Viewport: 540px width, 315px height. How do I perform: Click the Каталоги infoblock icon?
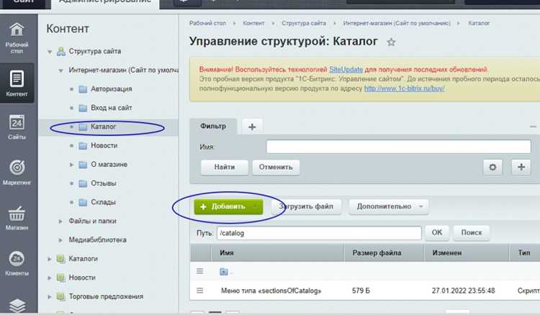[60, 259]
